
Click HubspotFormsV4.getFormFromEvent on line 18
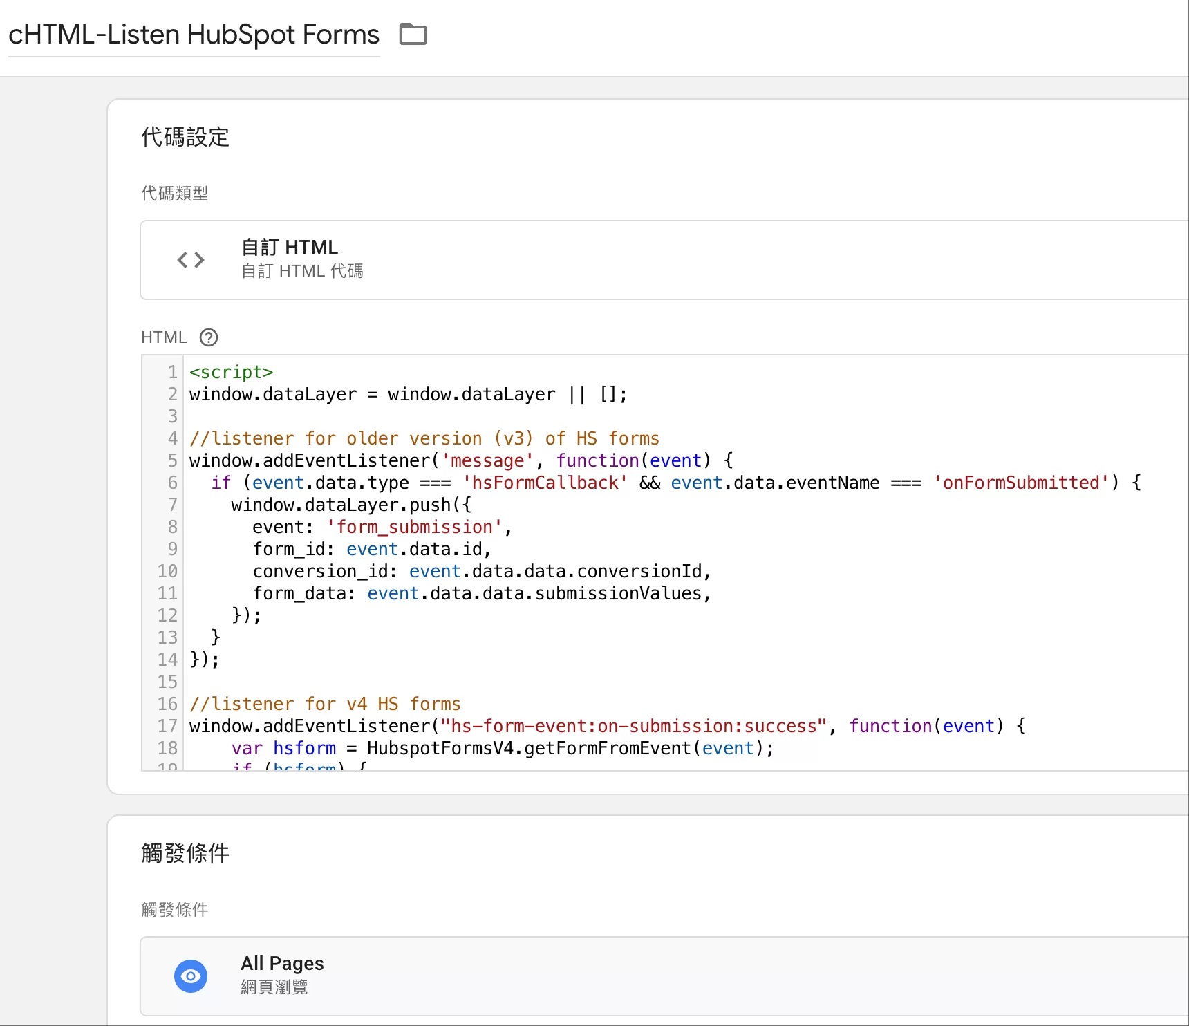tap(529, 748)
